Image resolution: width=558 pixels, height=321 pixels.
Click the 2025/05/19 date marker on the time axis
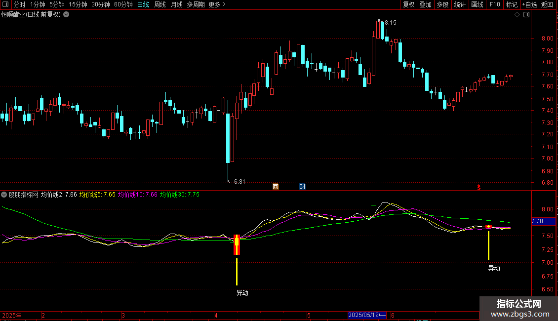(x=367, y=315)
